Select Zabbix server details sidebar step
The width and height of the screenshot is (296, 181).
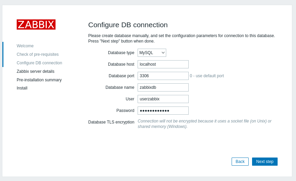tap(35, 71)
